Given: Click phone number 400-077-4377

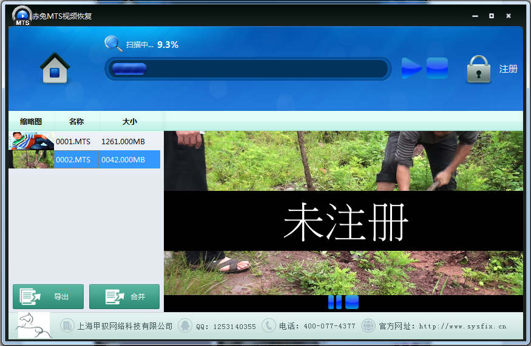Looking at the screenshot, I should tap(330, 327).
